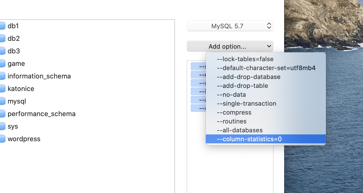Viewport: 363px width, 193px height.
Task: Choose --lock-tables=false from the menu
Action: tap(245, 59)
